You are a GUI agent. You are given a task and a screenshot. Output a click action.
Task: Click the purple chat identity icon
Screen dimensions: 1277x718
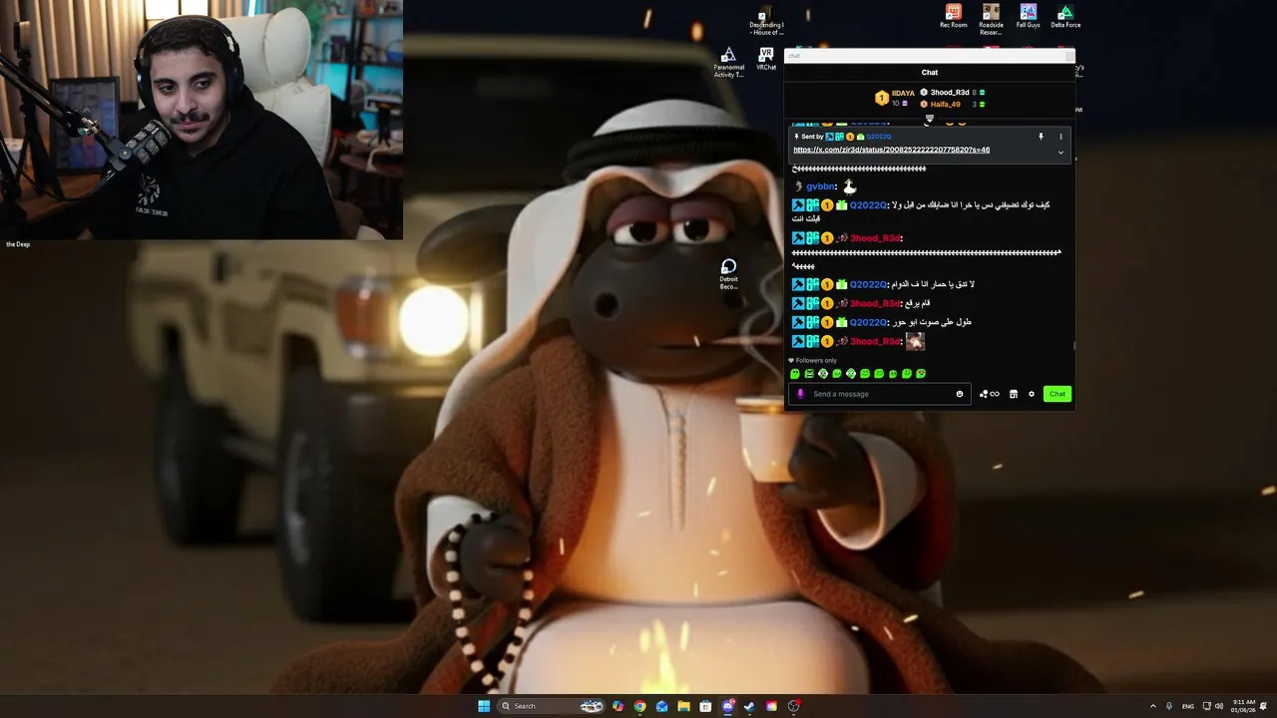pyautogui.click(x=800, y=394)
